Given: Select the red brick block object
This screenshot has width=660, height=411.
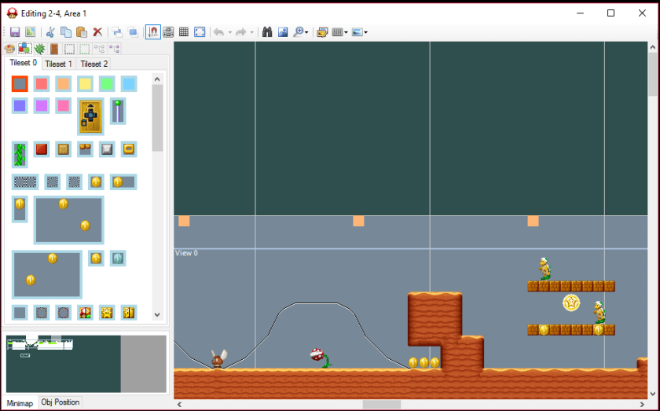Looking at the screenshot, I should [x=42, y=149].
